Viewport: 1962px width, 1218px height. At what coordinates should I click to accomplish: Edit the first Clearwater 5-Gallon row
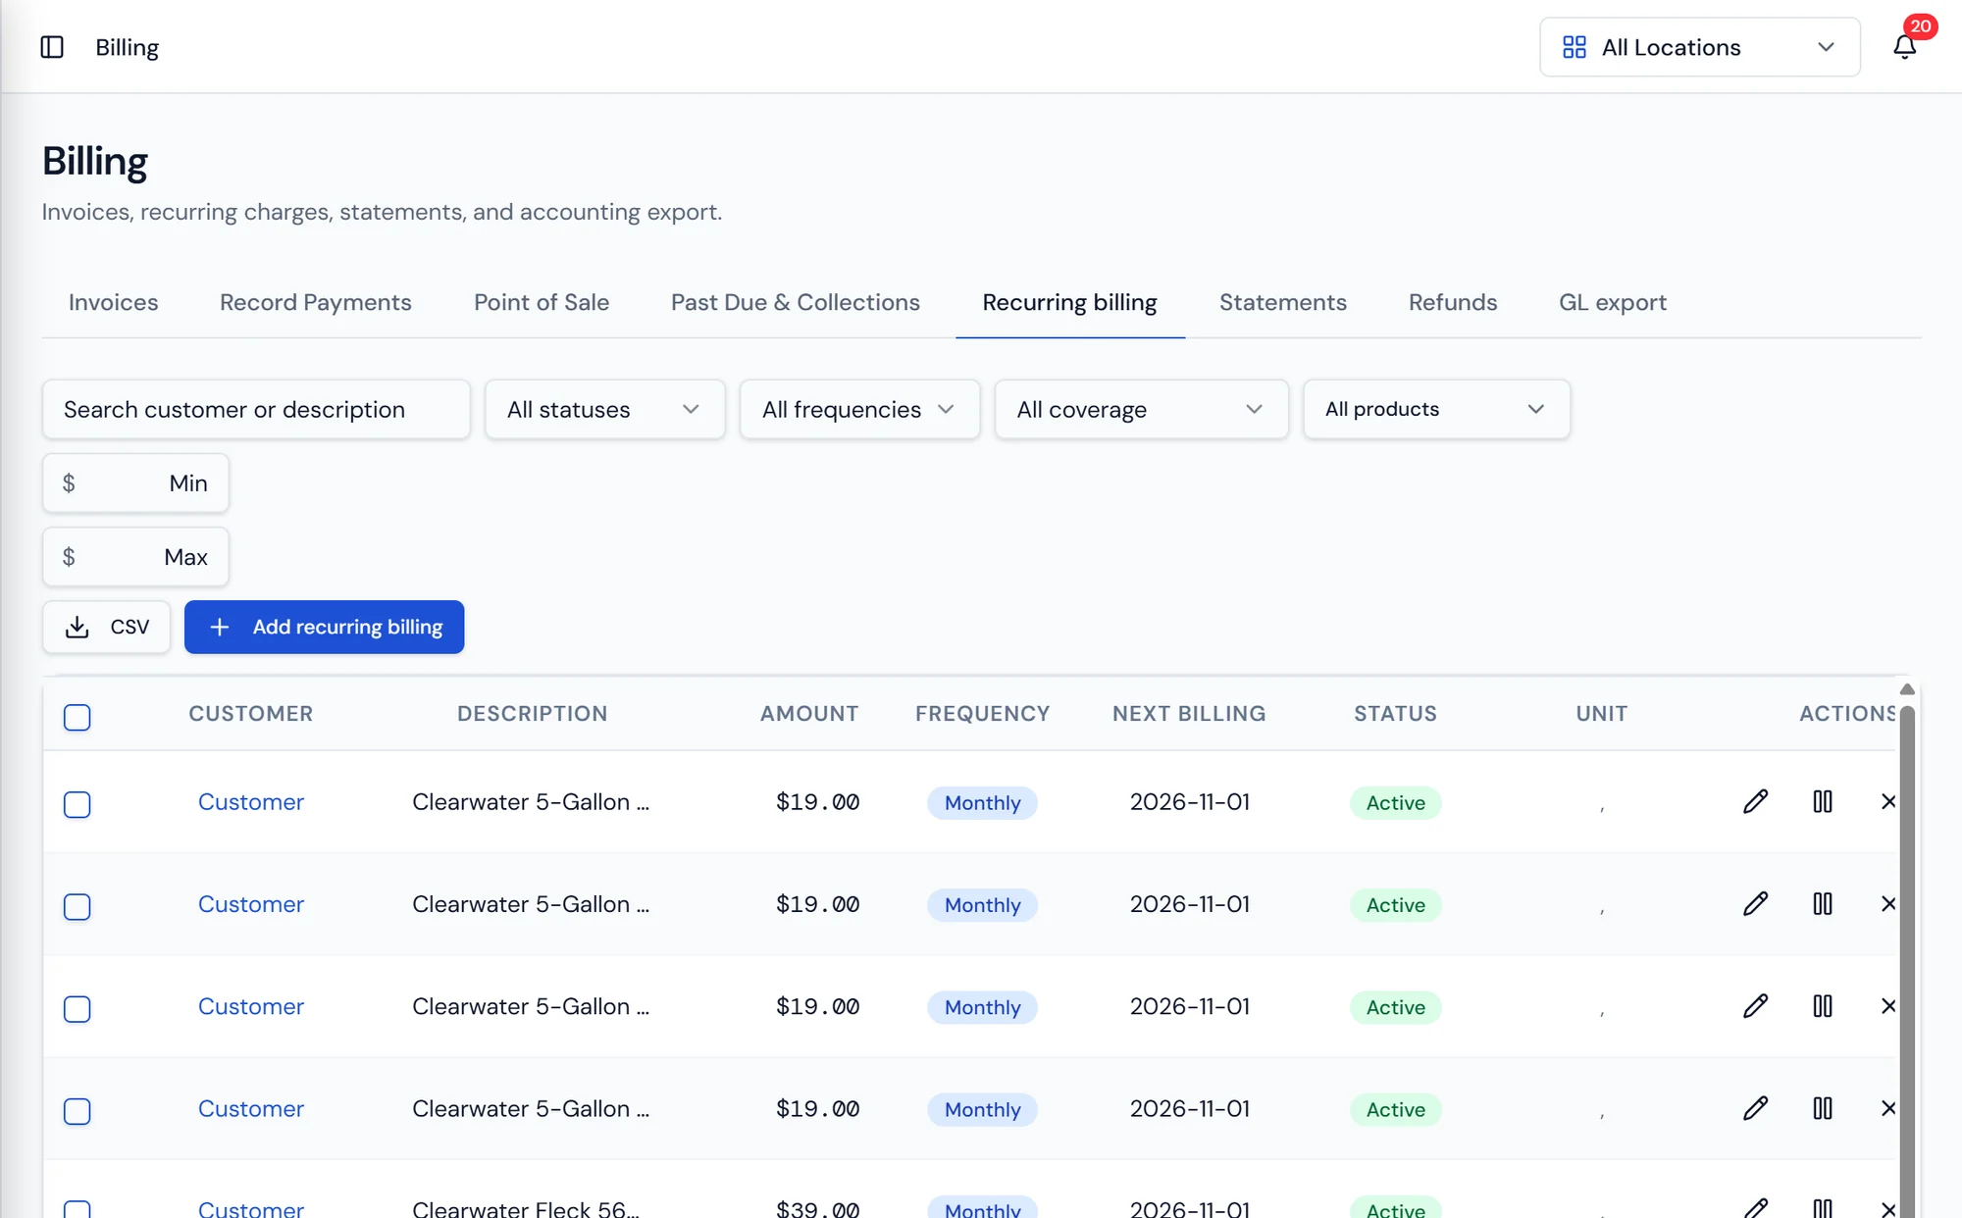(x=1755, y=802)
